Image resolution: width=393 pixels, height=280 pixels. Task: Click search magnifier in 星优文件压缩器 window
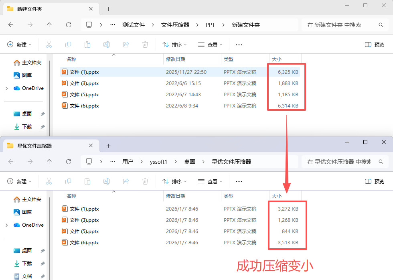click(x=381, y=162)
